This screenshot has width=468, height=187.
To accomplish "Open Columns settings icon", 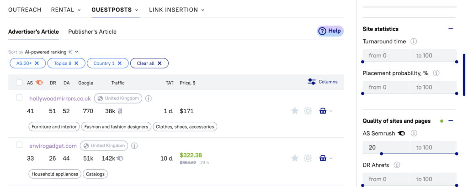I will (x=312, y=82).
